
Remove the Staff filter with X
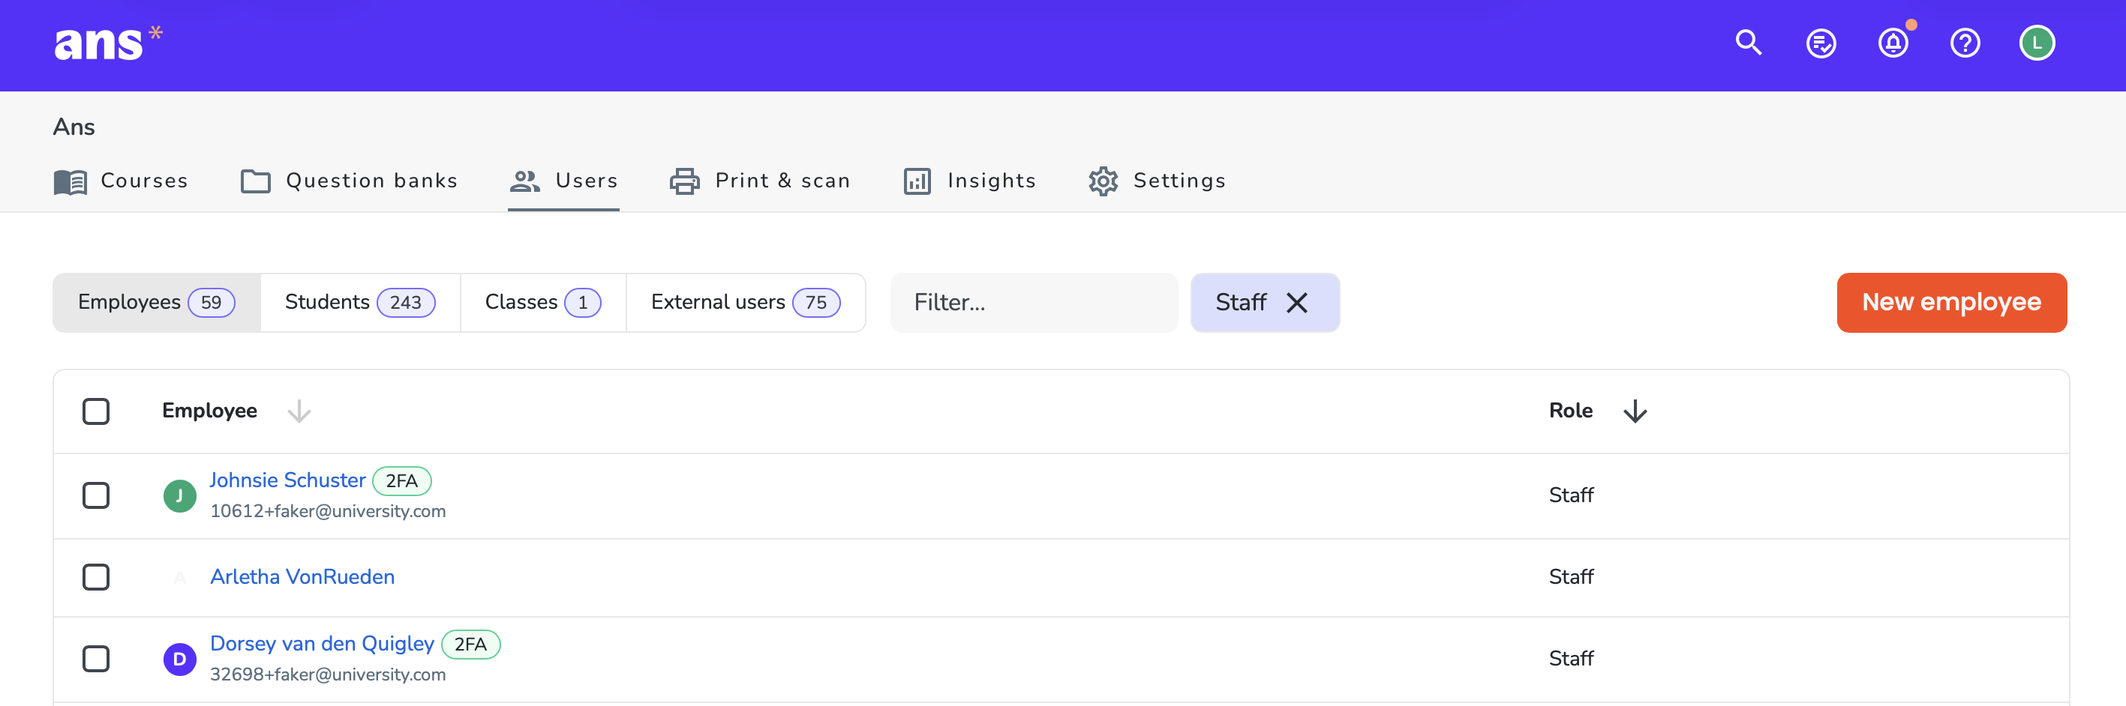[x=1296, y=303]
